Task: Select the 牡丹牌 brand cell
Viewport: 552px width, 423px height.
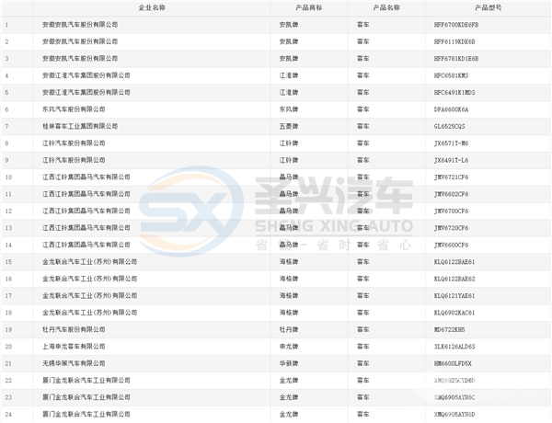Action: (x=290, y=329)
